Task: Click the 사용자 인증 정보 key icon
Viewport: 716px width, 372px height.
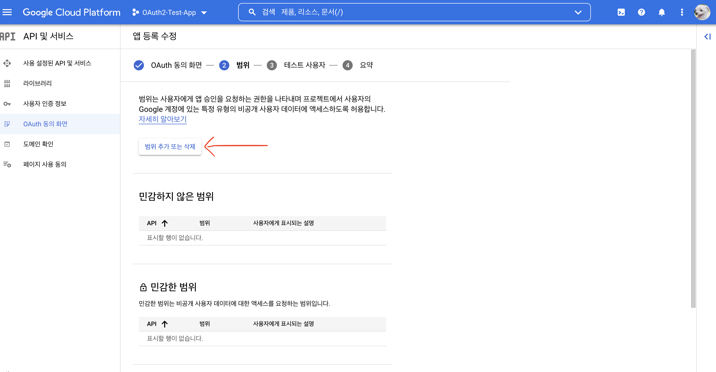Action: click(x=7, y=104)
